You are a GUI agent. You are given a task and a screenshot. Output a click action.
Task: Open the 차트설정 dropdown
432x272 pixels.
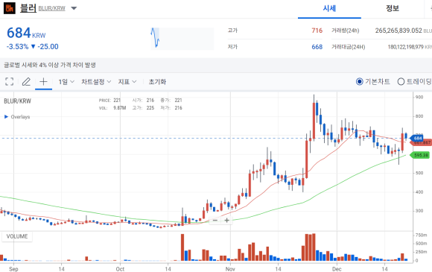point(96,81)
